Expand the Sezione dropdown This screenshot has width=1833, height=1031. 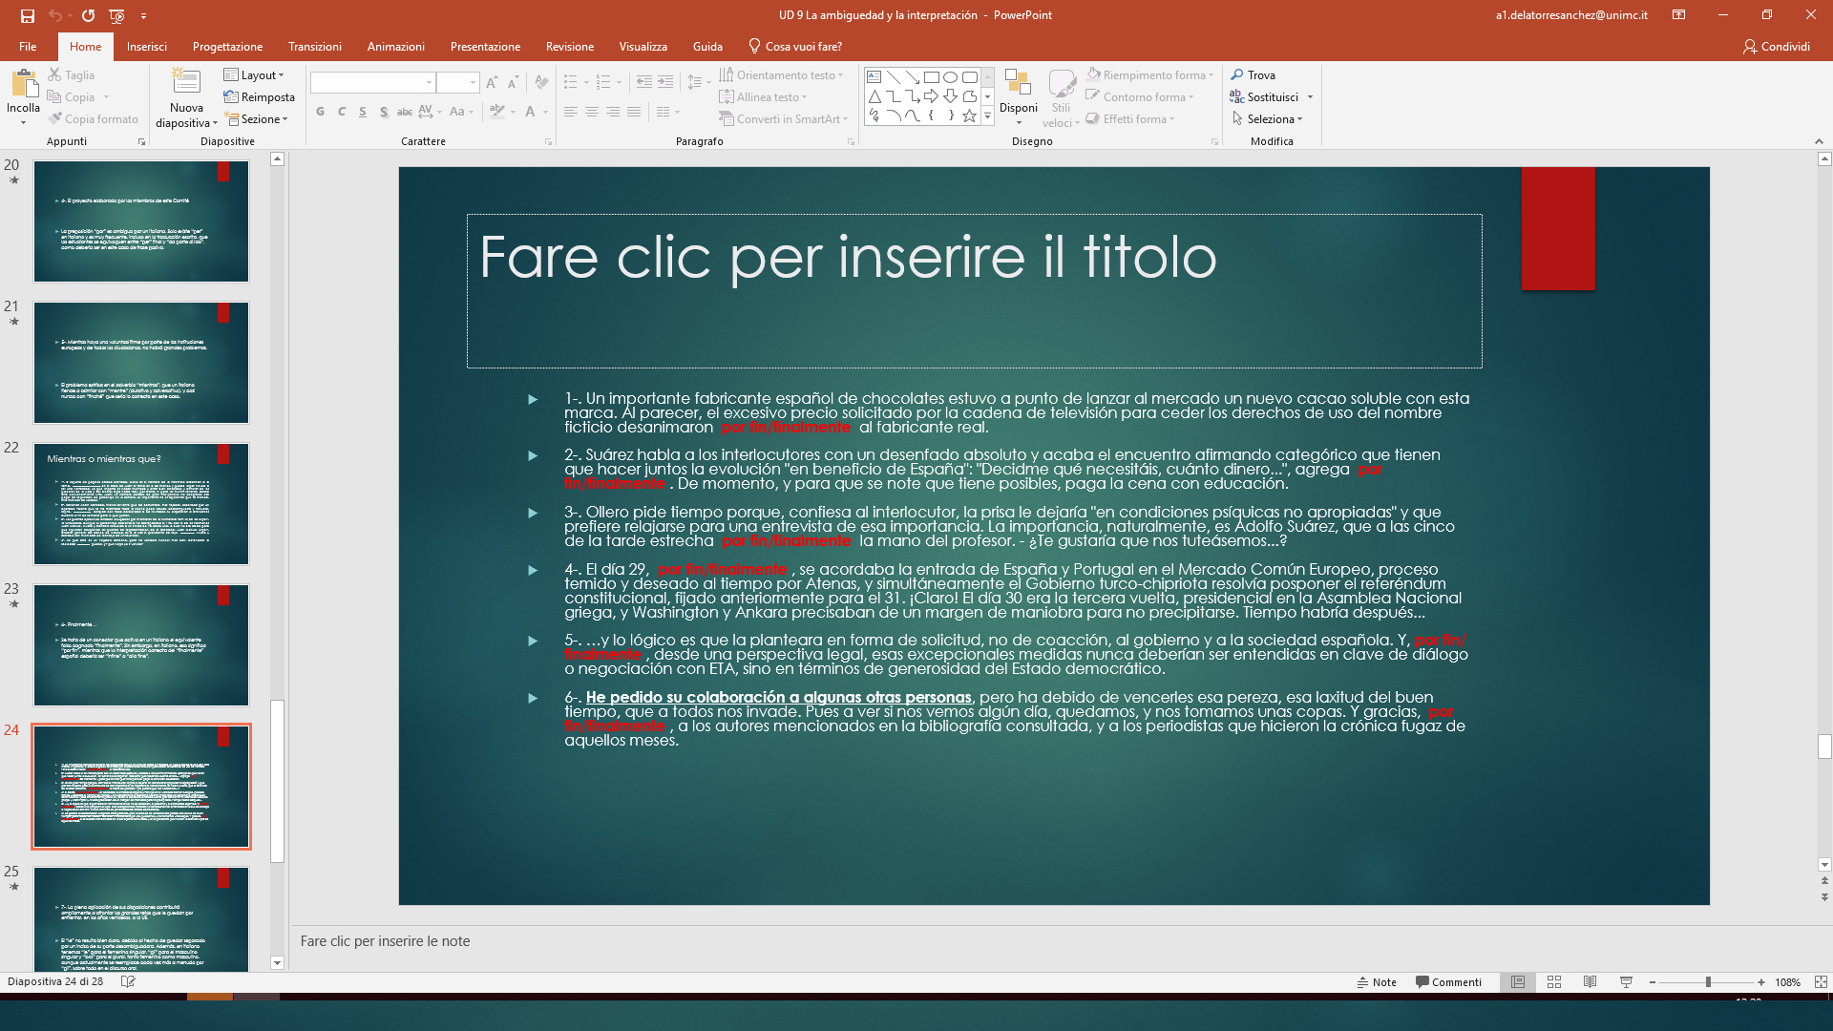255,119
